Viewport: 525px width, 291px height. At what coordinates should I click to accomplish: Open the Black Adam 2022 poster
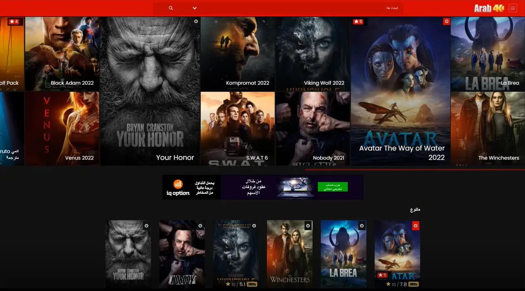tap(62, 54)
